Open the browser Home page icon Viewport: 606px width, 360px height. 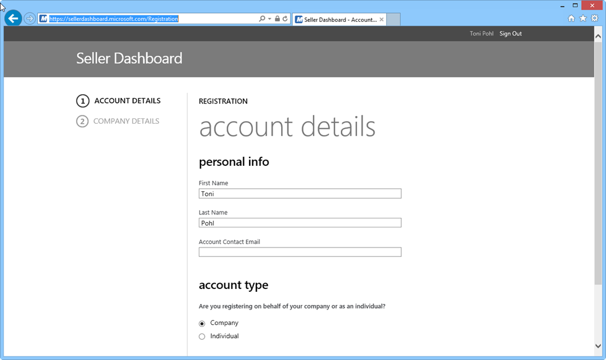click(571, 18)
